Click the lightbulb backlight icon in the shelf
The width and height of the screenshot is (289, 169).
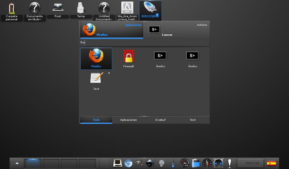pyautogui.click(x=161, y=163)
